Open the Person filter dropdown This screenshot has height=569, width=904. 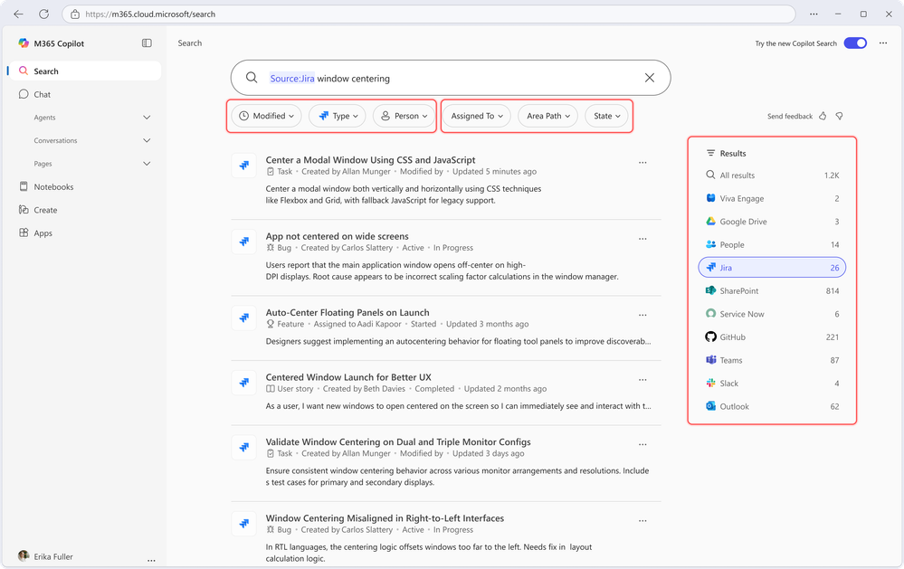[x=404, y=116]
